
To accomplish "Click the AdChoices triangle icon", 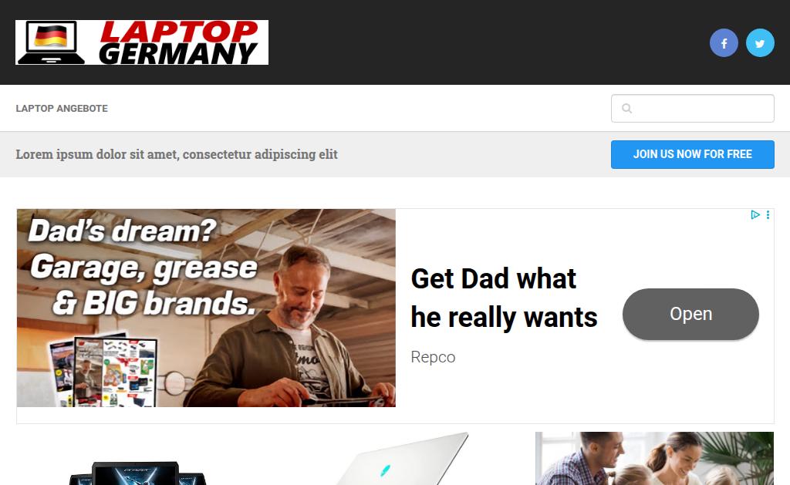I will click(x=755, y=215).
